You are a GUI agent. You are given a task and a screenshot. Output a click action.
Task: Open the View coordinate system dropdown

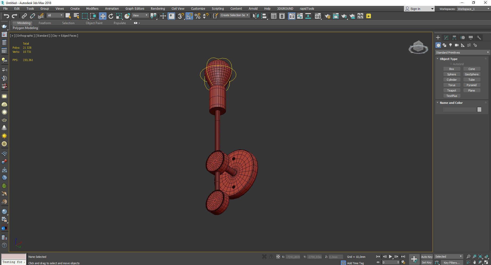(140, 15)
